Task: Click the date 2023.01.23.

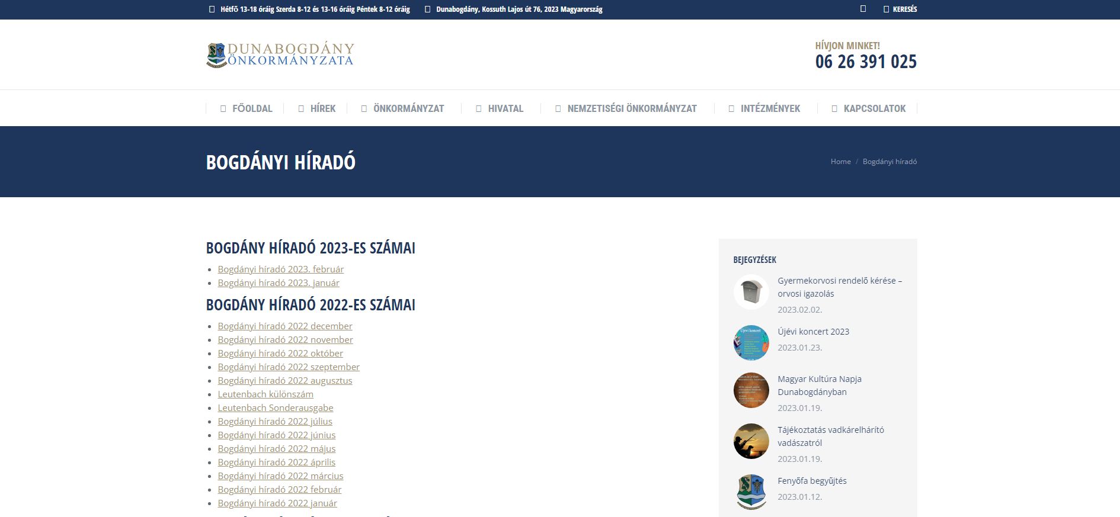Action: [x=799, y=348]
